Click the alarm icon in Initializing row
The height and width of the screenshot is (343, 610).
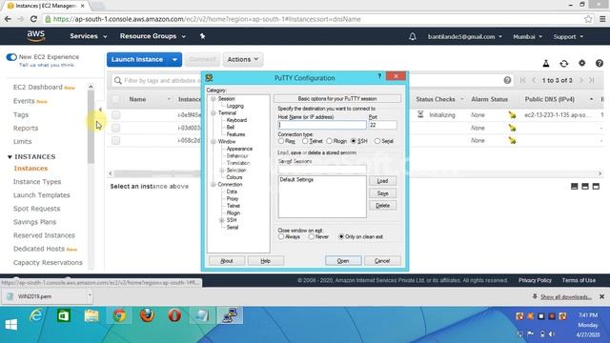(x=512, y=114)
